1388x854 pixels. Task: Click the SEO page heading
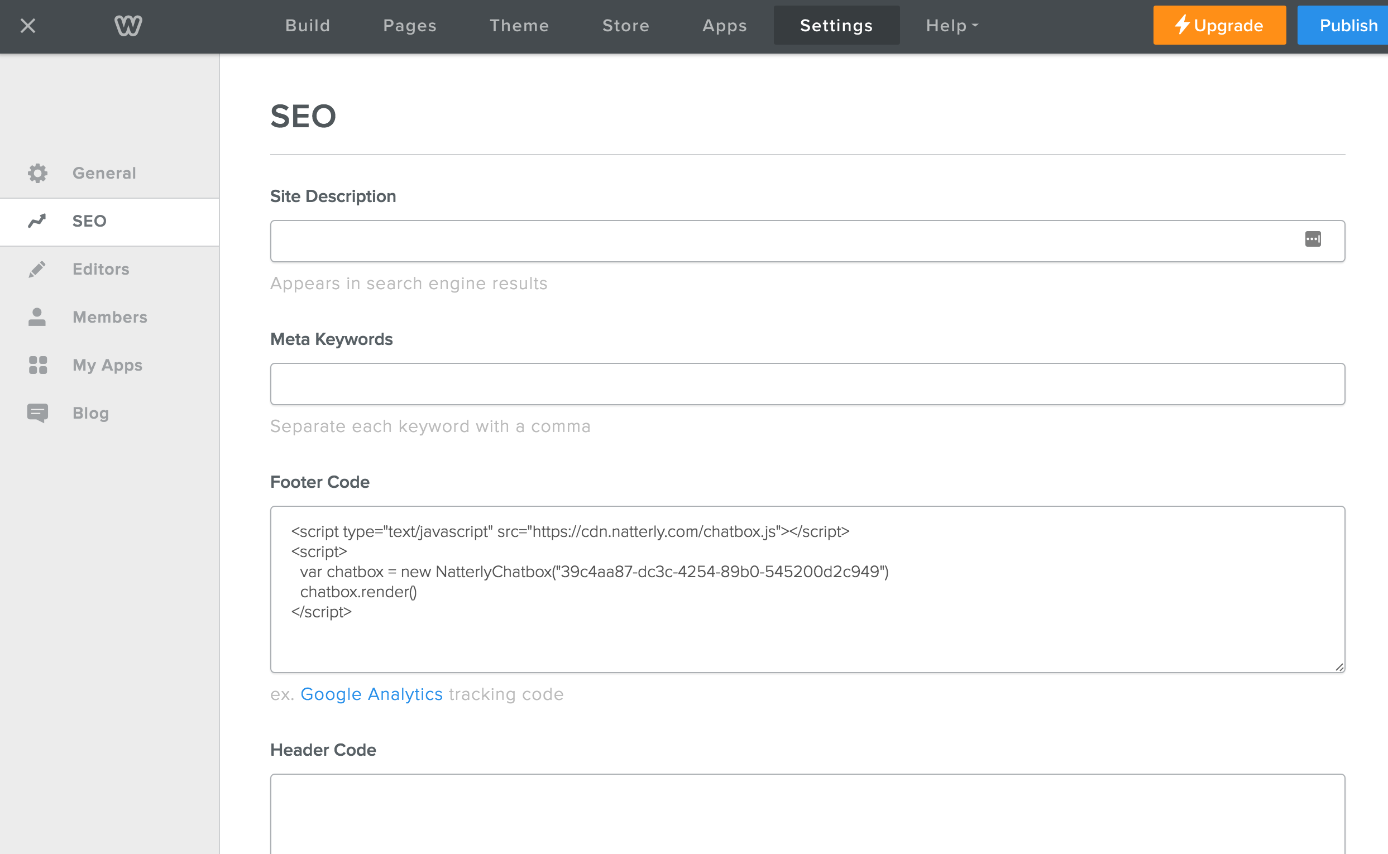(x=303, y=116)
